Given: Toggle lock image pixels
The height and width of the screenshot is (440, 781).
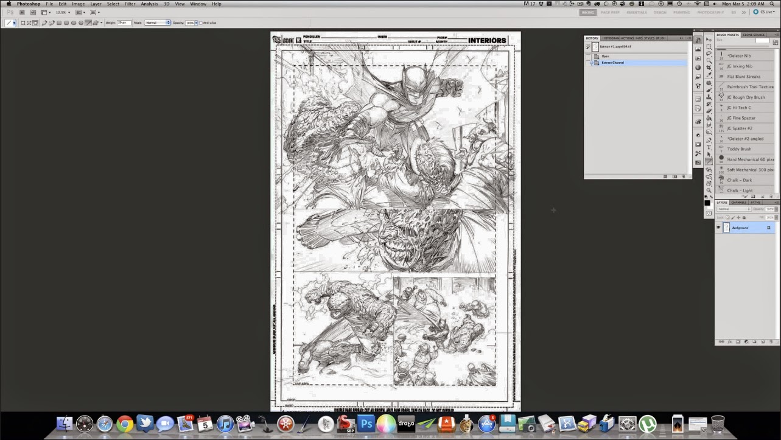Looking at the screenshot, I should point(733,217).
